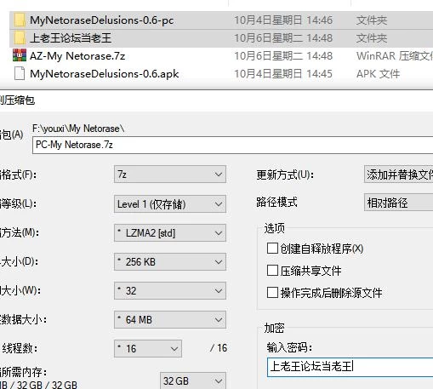
Task: Click the APK 文件 type cell
Action: coord(378,74)
